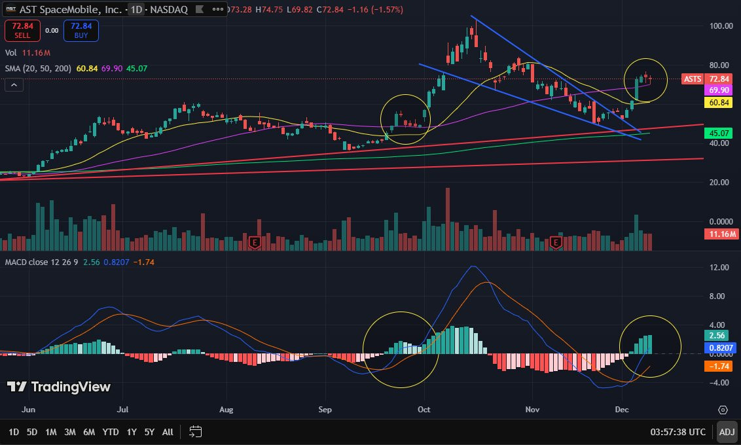Click the 72.84 current price axis label
741x445 pixels.
click(718, 79)
